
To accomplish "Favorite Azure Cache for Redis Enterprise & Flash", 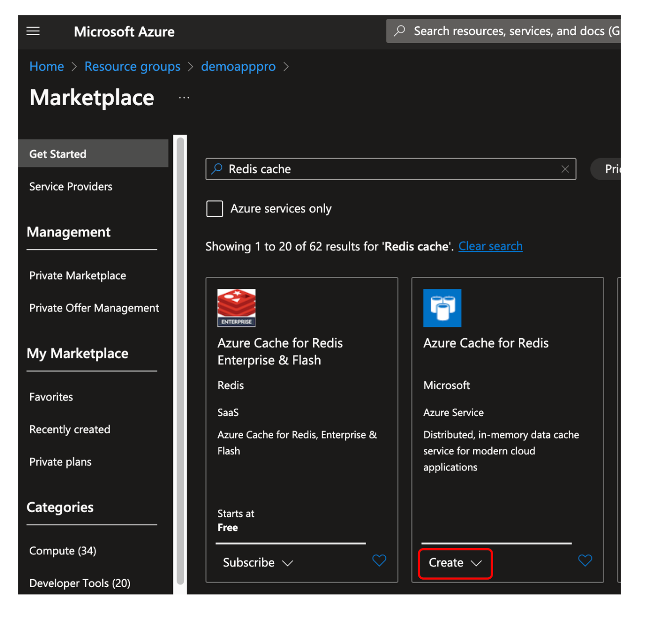I will (x=379, y=560).
